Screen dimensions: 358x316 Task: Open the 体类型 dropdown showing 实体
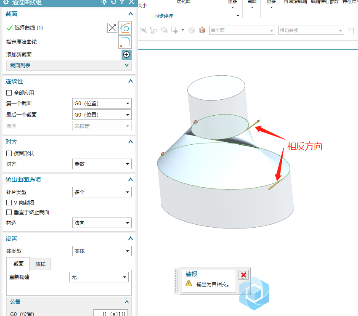coord(102,251)
